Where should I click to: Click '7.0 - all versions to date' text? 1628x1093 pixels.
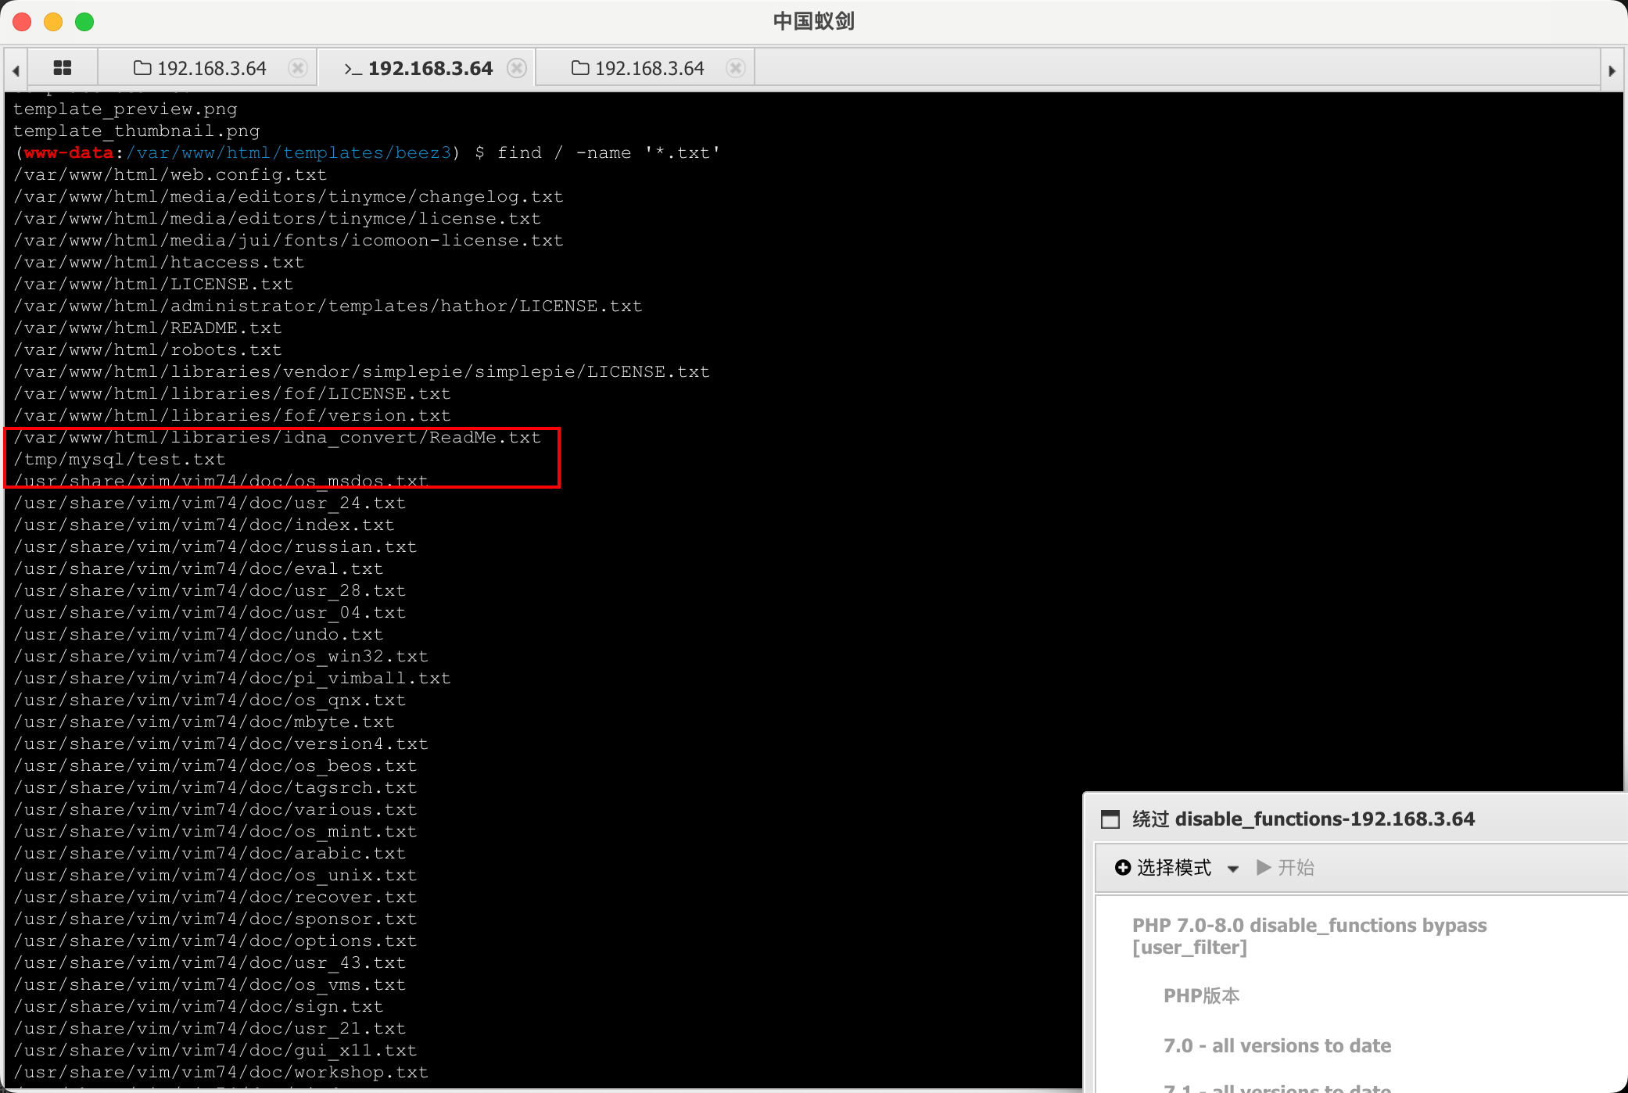point(1278,1046)
